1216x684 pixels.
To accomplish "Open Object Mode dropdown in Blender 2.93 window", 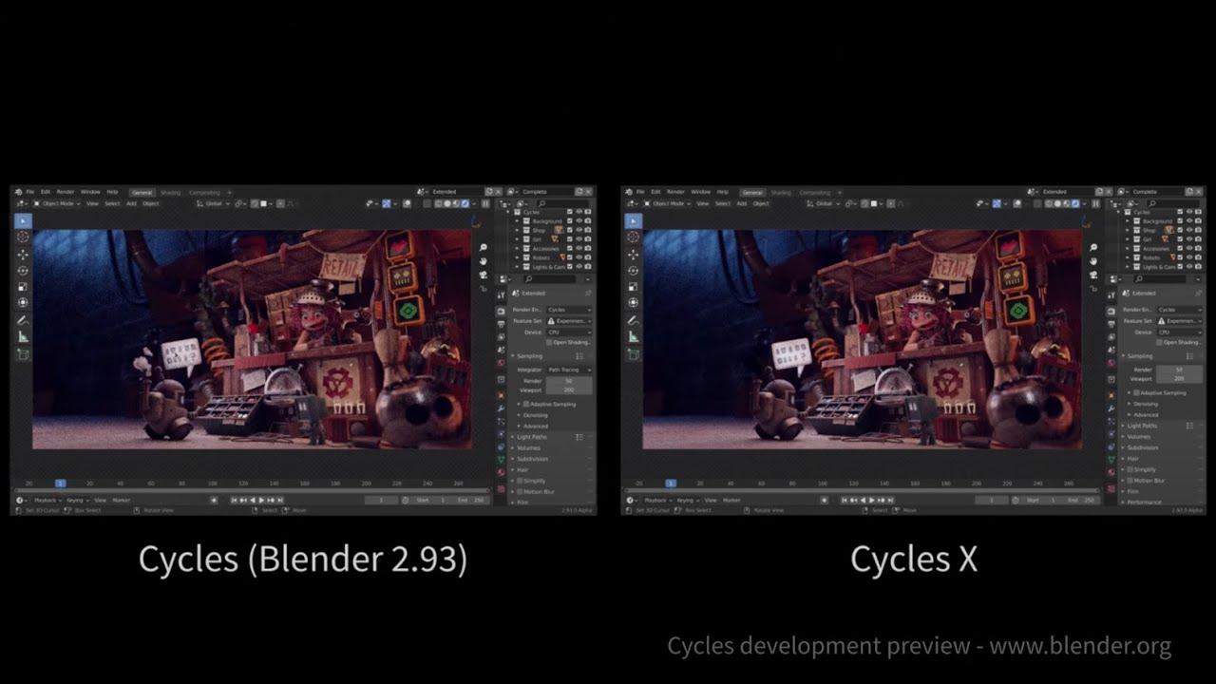I will click(57, 203).
